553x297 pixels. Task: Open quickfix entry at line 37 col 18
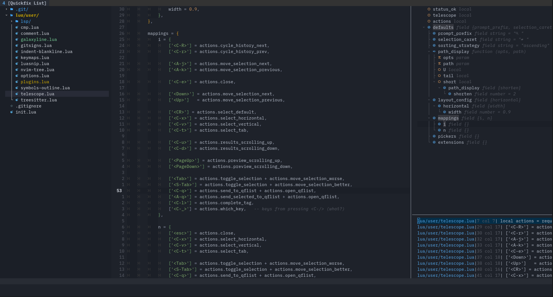pyautogui.click(x=485, y=257)
